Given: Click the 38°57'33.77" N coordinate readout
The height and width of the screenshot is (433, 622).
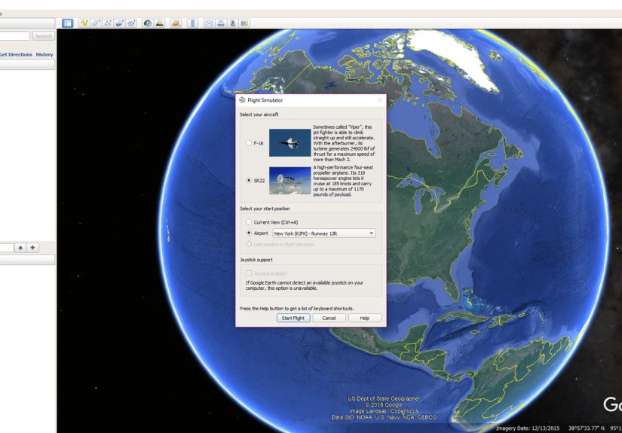Looking at the screenshot, I should point(587,428).
